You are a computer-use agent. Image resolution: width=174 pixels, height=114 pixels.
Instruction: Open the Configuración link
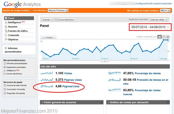(x=142, y=3)
